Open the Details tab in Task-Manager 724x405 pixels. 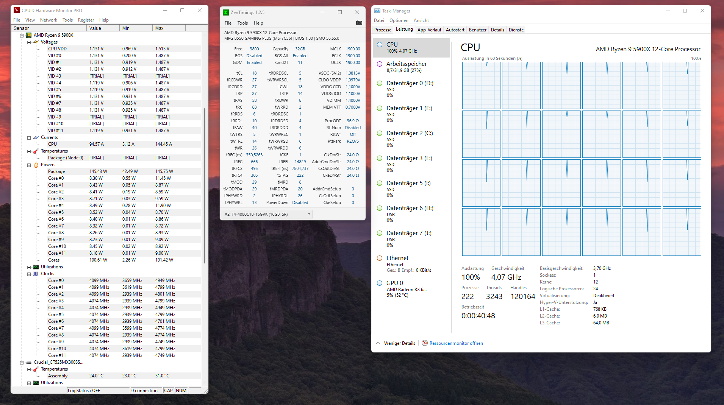tap(497, 30)
